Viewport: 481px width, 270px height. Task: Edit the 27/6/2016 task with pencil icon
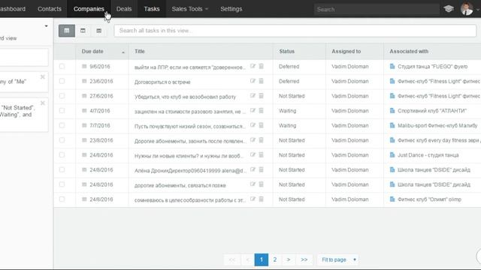point(253,95)
